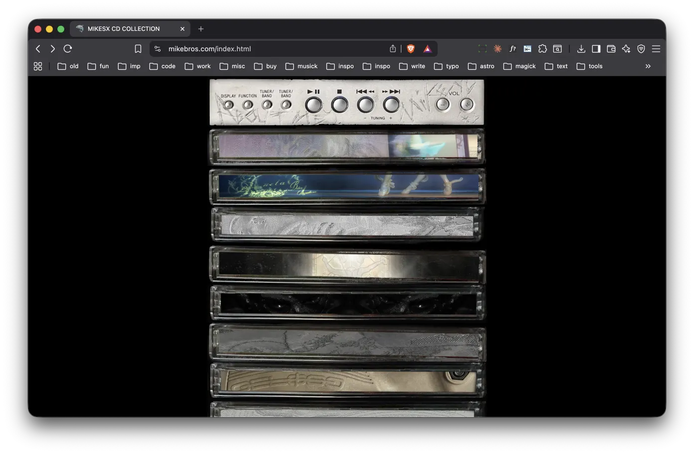
Task: Open a new tab with the plus button
Action: (x=201, y=29)
